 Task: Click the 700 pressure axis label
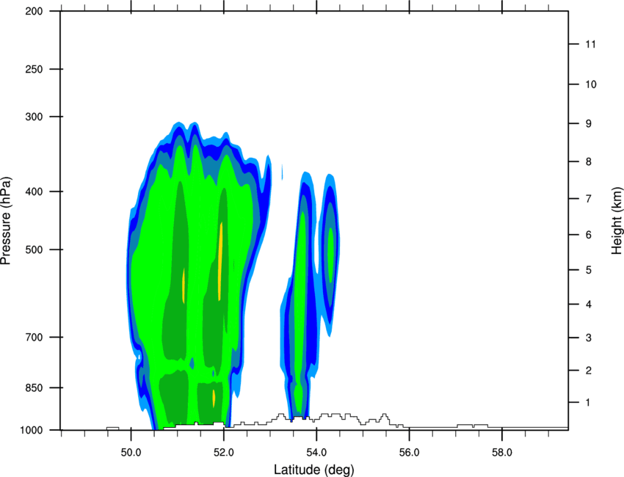coord(34,337)
